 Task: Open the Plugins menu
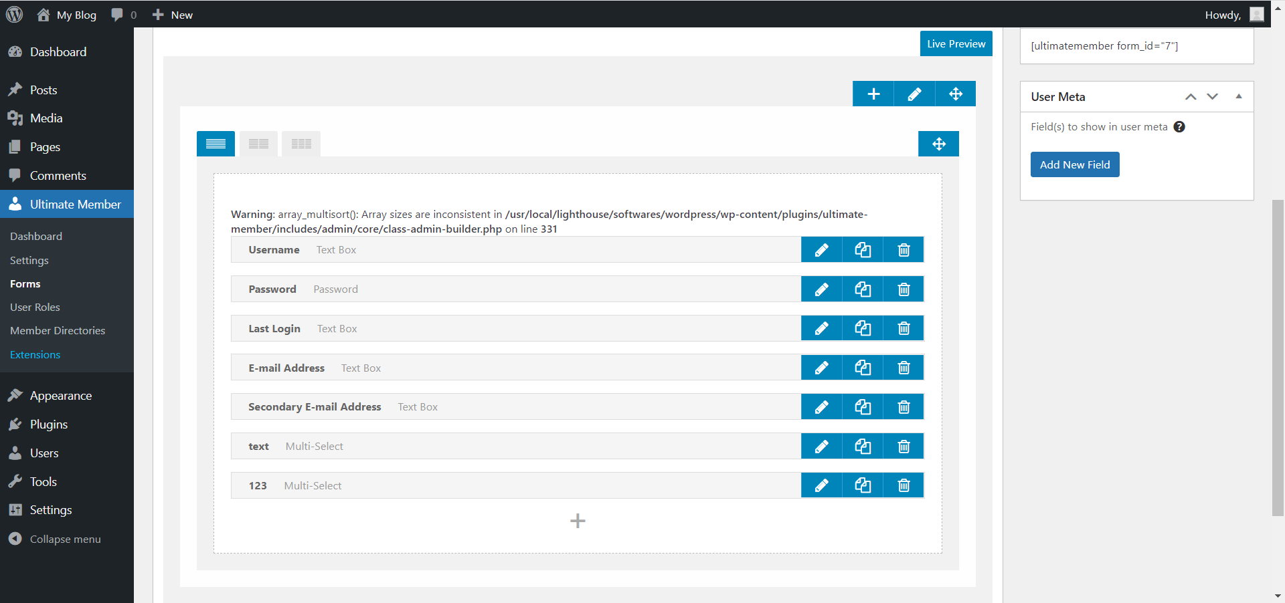click(x=67, y=425)
